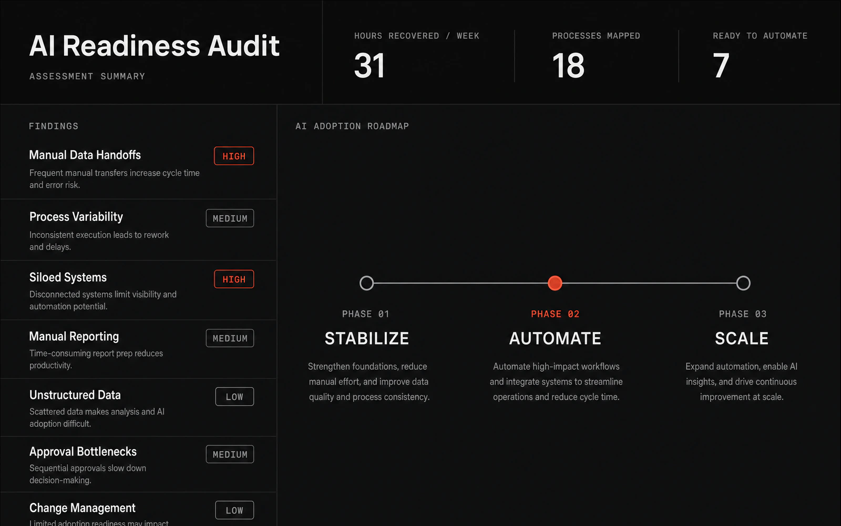Open the Process Variability finding
The width and height of the screenshot is (841, 526).
(x=139, y=230)
